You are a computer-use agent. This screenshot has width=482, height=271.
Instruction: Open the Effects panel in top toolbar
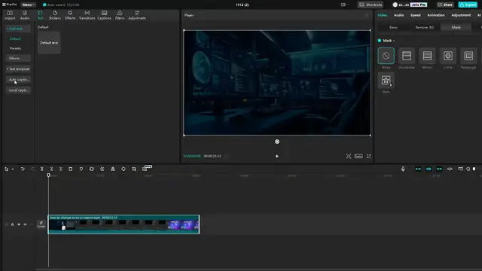pyautogui.click(x=70, y=15)
